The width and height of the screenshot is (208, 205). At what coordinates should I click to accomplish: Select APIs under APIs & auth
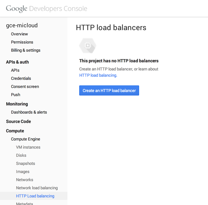coord(15,70)
